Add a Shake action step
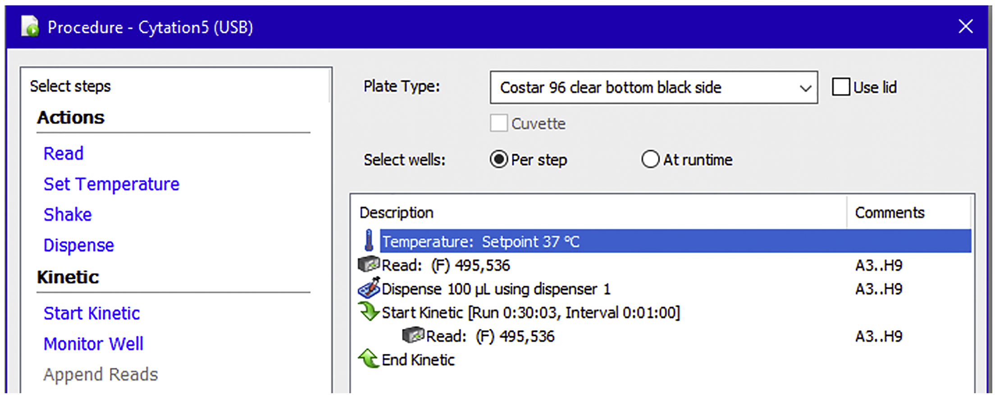Screen dimensions: 995x395 68,214
